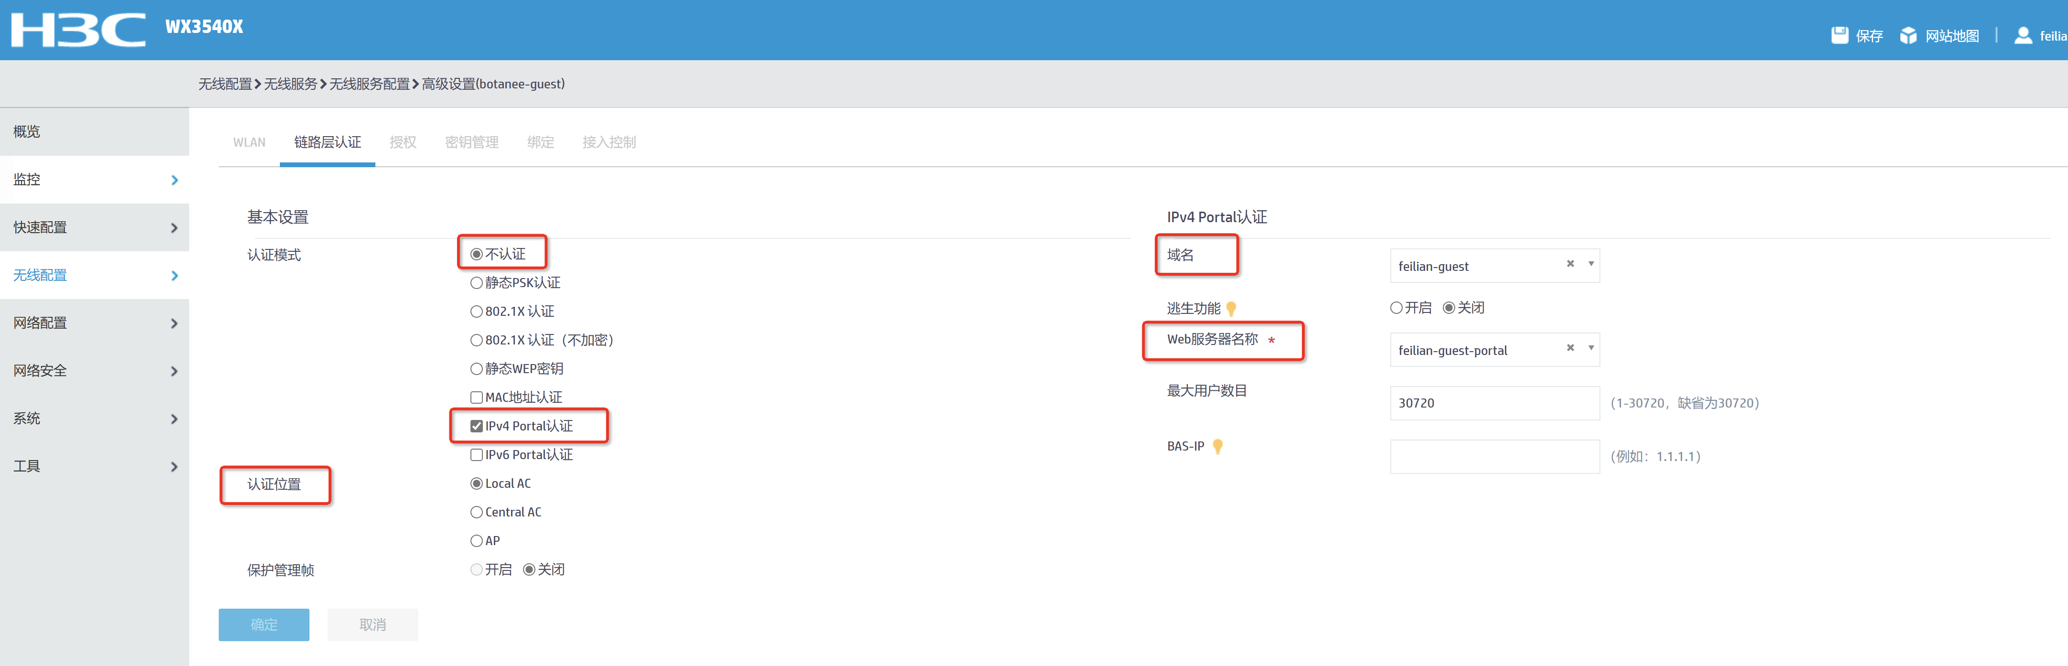Switch to the 授权 tab
This screenshot has height=666, width=2068.
pyautogui.click(x=403, y=142)
